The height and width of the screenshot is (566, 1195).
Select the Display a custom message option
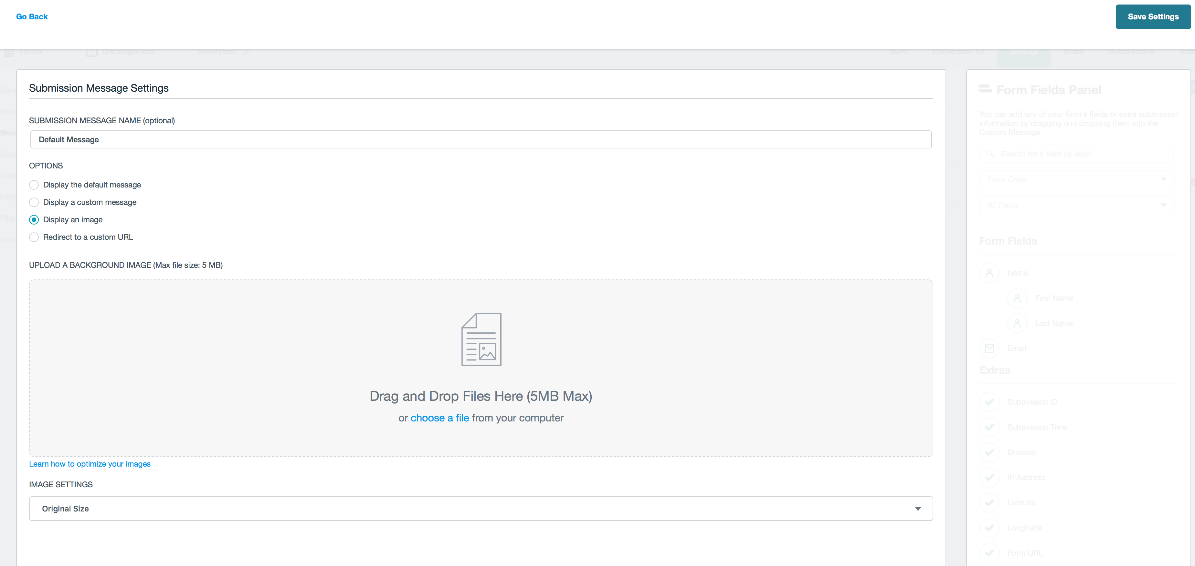(34, 202)
